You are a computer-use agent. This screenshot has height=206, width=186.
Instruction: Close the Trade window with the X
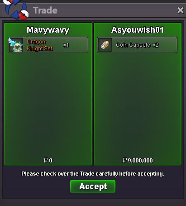[181, 10]
